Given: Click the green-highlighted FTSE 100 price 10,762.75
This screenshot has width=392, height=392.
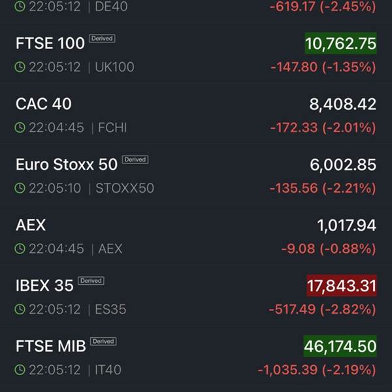Looking at the screenshot, I should pos(340,43).
